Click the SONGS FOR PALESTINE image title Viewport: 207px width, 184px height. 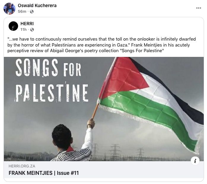pyautogui.click(x=50, y=80)
